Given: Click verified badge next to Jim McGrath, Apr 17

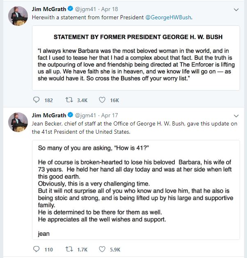Looking at the screenshot, I should coord(71,115).
